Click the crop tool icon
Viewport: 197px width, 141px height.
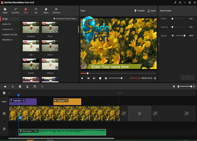click(42, 86)
